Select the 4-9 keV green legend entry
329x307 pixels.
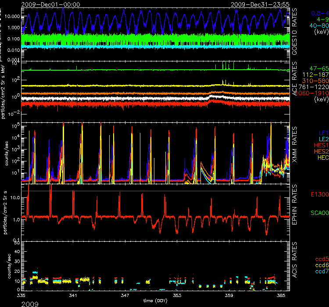tap(321, 19)
